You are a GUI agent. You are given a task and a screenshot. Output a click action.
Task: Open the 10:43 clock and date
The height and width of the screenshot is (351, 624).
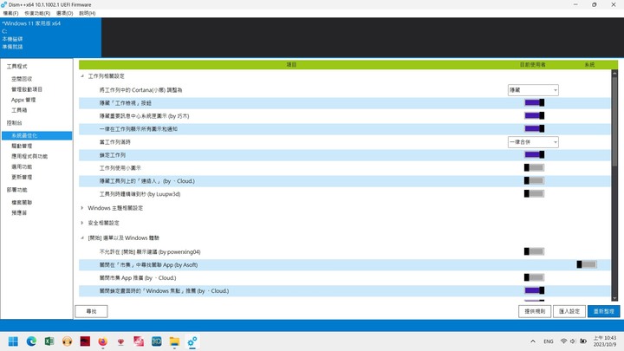pyautogui.click(x=605, y=341)
